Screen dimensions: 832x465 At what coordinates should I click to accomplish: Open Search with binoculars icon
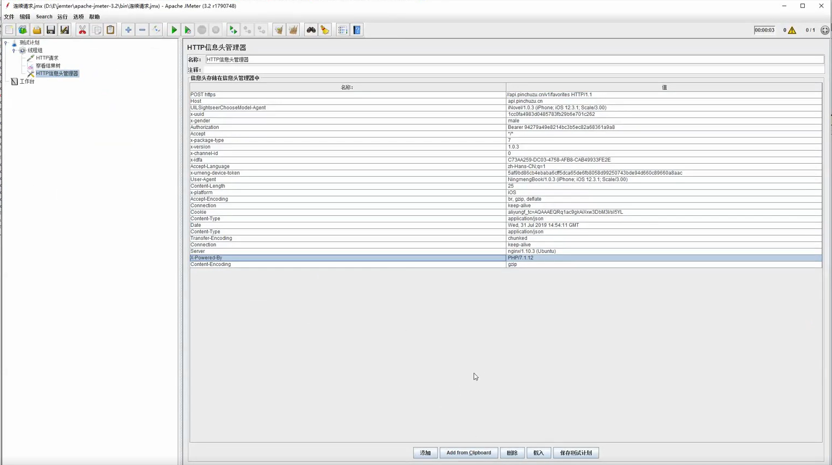pyautogui.click(x=311, y=30)
